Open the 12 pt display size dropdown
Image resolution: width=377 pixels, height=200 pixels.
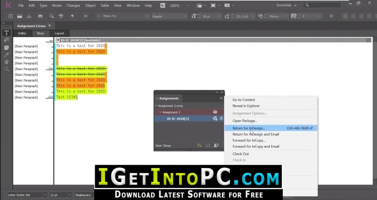(69, 195)
